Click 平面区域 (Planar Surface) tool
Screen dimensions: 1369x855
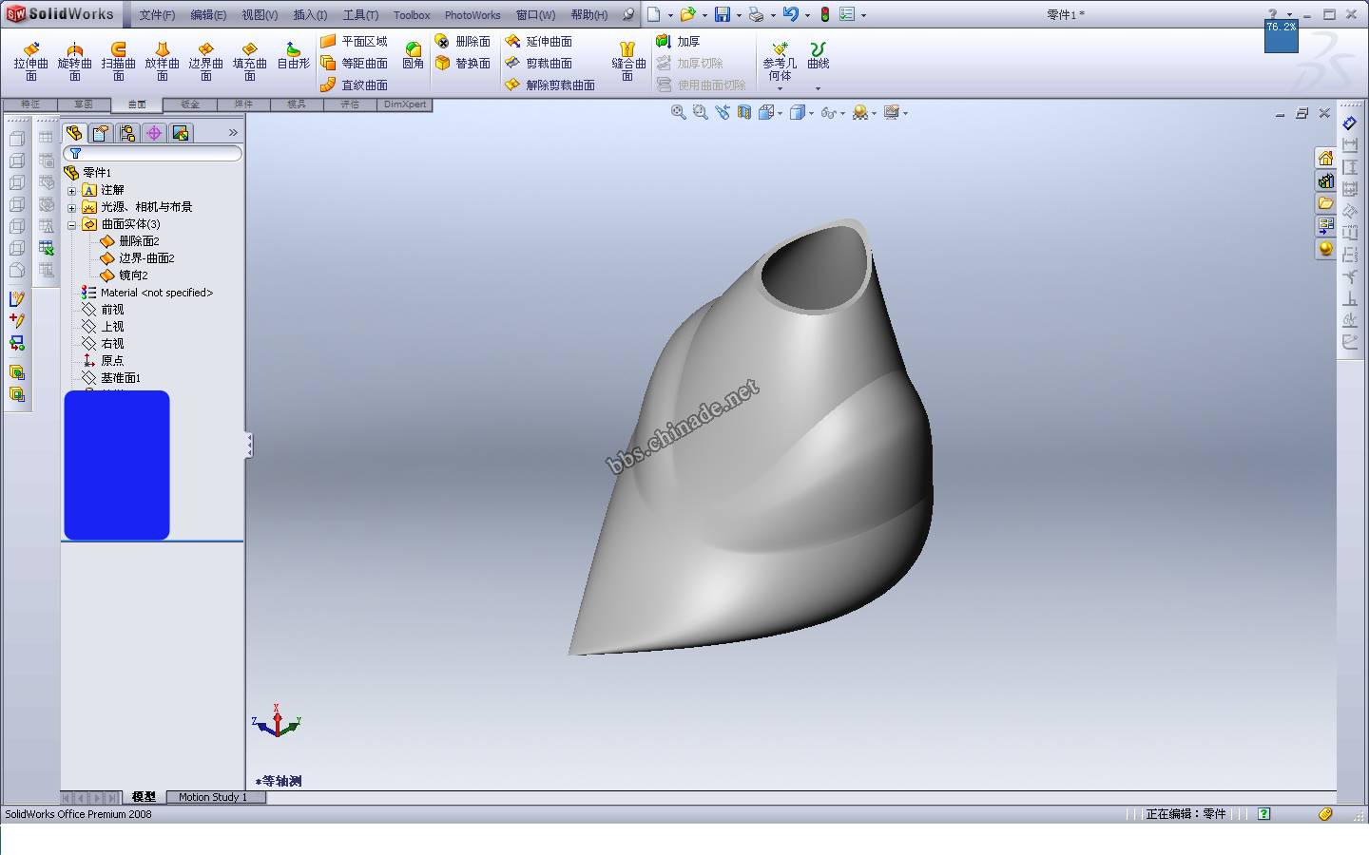(x=354, y=42)
